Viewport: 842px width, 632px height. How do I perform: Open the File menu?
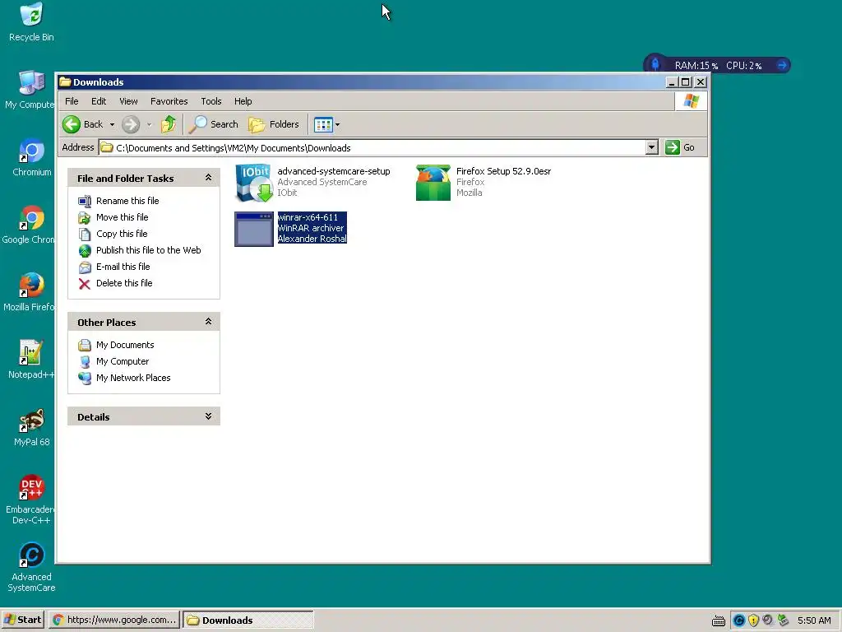[x=72, y=101]
